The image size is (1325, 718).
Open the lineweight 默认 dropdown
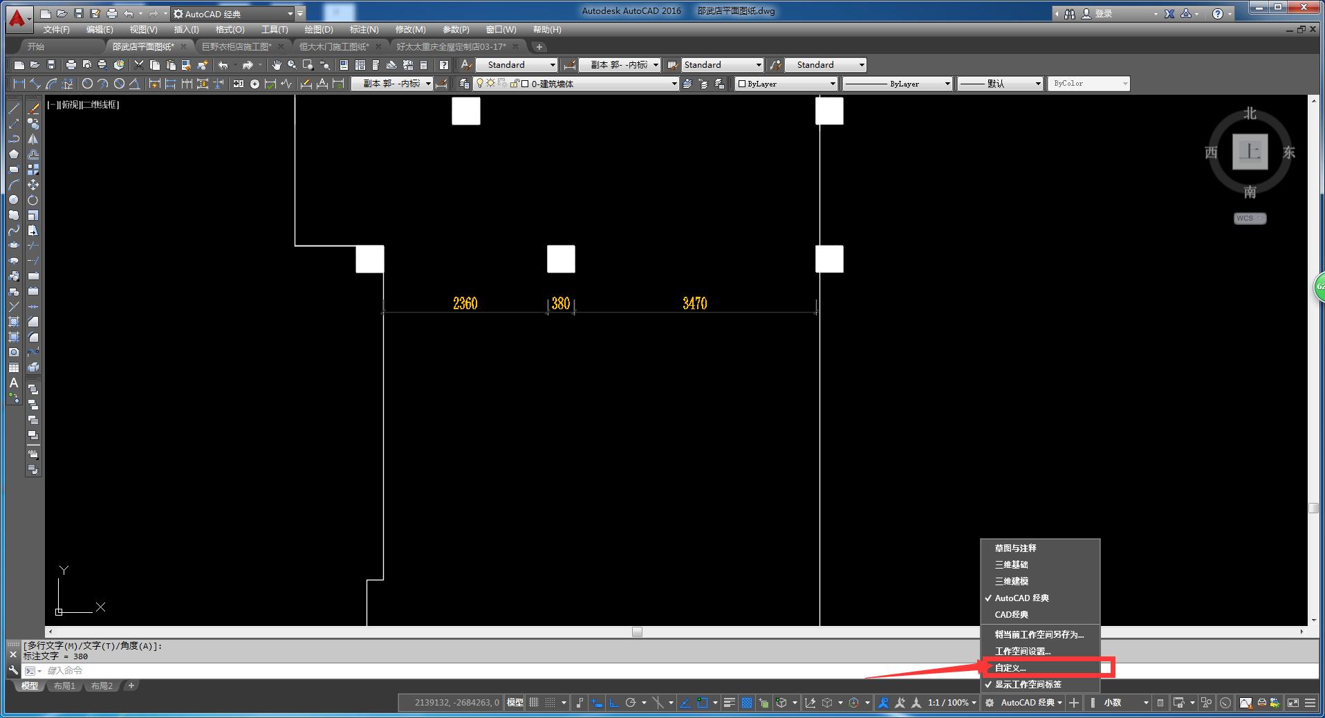tap(1000, 84)
